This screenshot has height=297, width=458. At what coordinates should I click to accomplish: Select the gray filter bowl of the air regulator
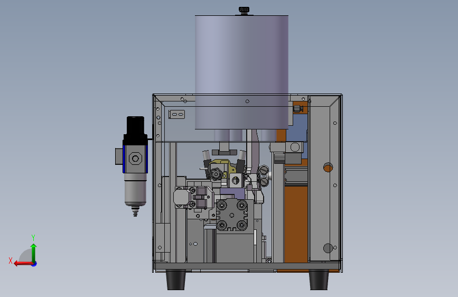pyautogui.click(x=135, y=189)
